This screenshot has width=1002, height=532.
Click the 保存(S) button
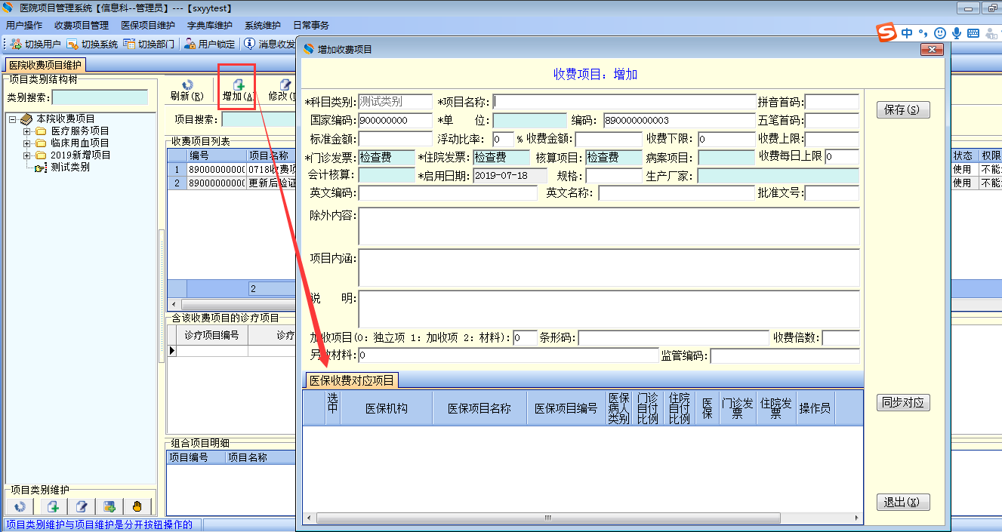point(902,110)
